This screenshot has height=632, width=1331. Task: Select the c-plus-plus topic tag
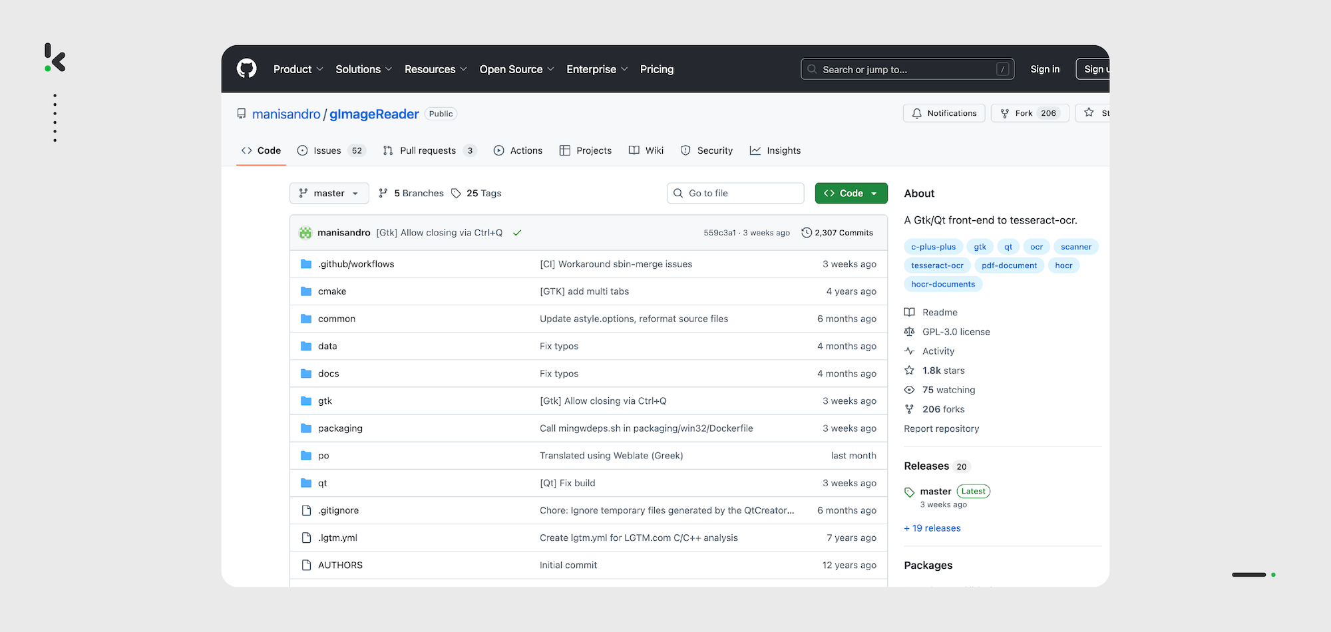(x=933, y=247)
